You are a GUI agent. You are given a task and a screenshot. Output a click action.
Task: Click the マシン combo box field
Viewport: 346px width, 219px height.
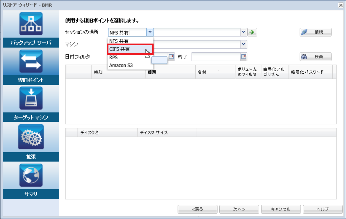tap(197, 44)
